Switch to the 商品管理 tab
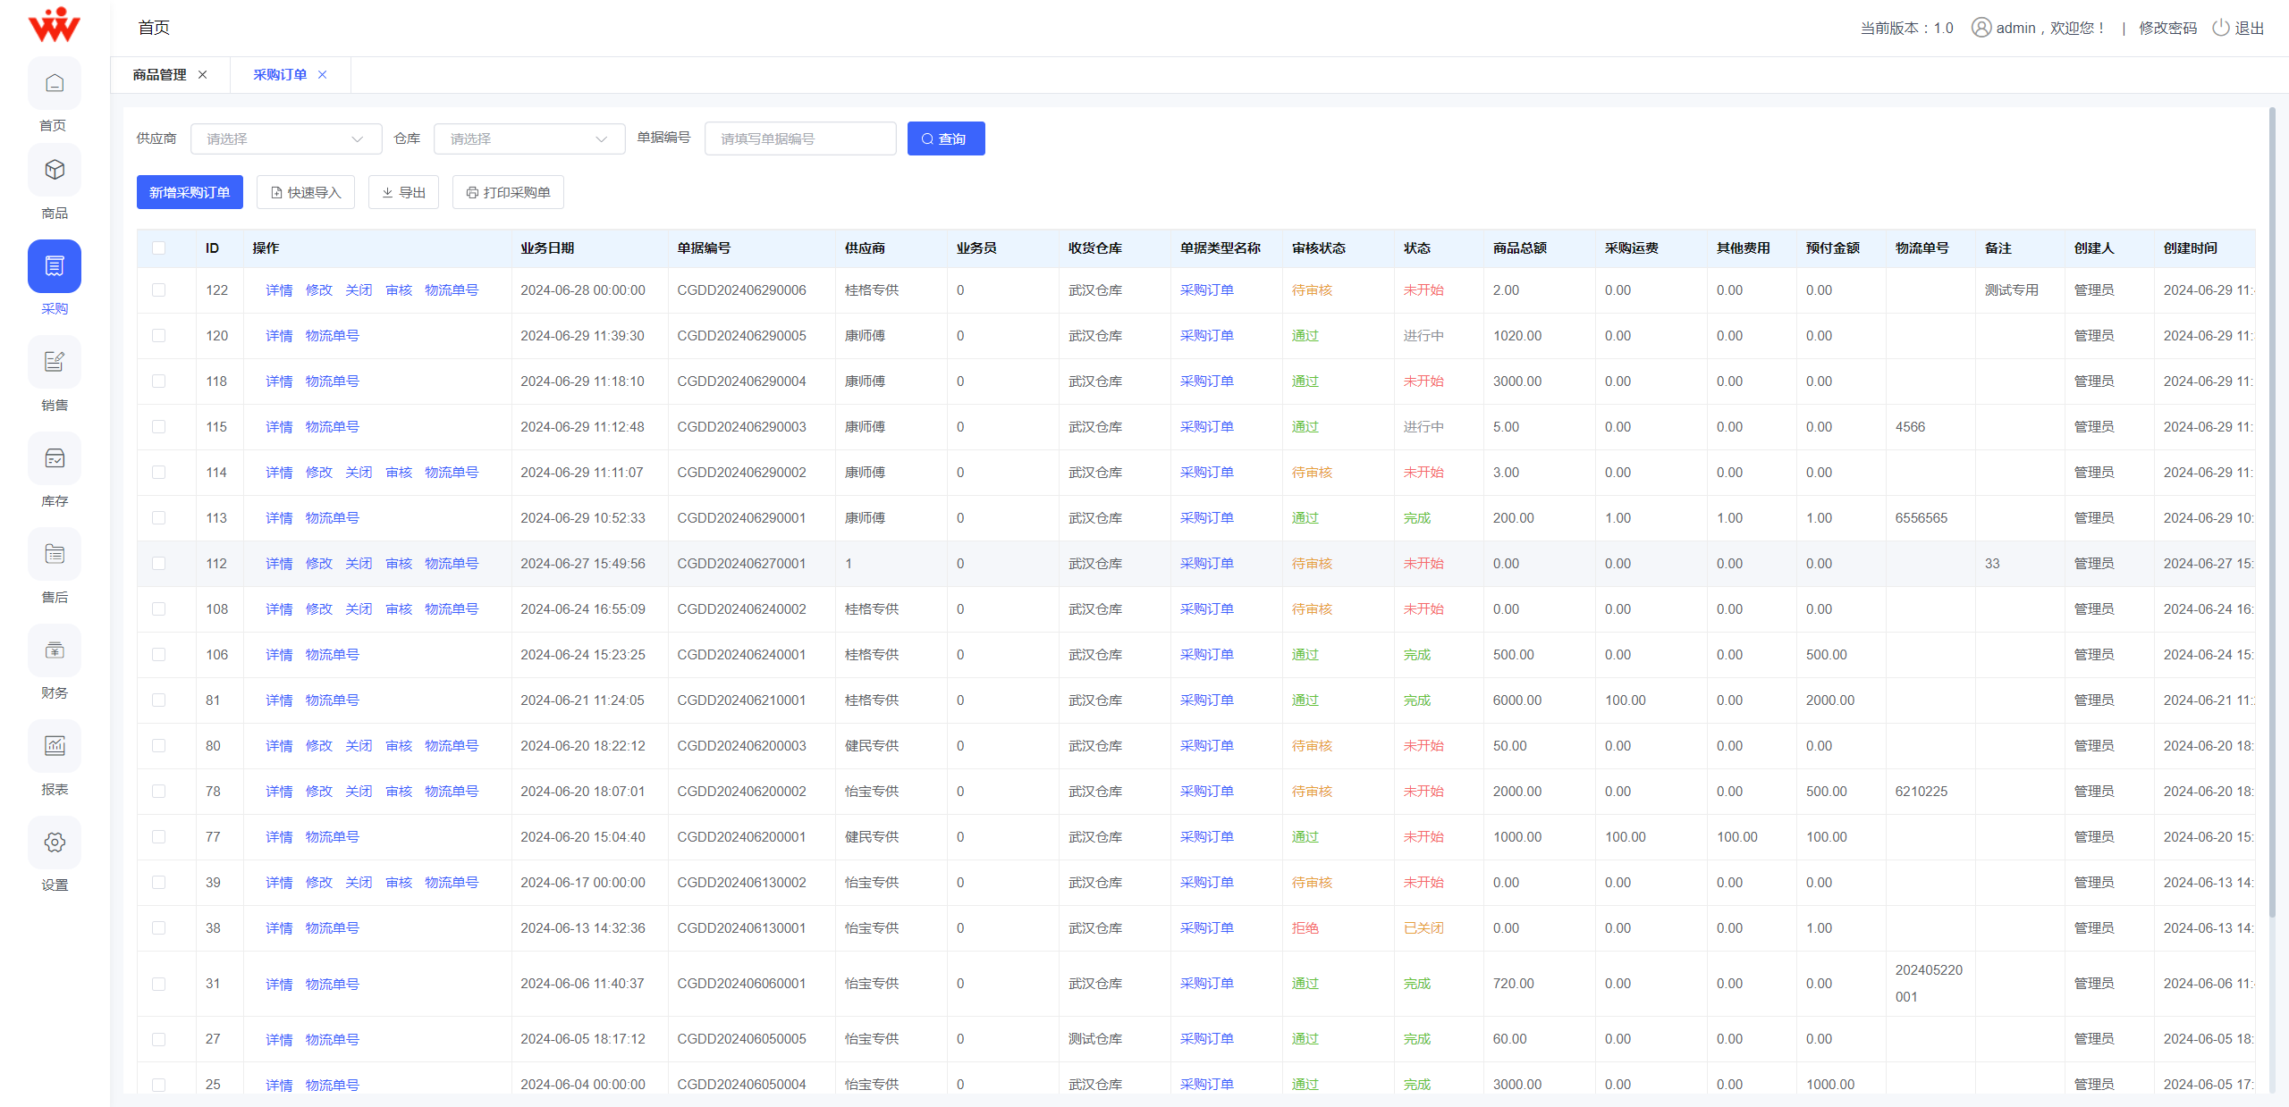This screenshot has width=2289, height=1107. 160,74
